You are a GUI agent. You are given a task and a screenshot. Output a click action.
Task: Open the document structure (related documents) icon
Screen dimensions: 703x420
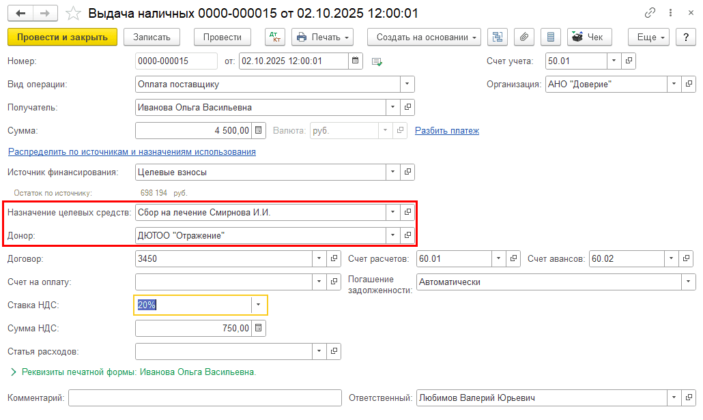pyautogui.click(x=497, y=37)
